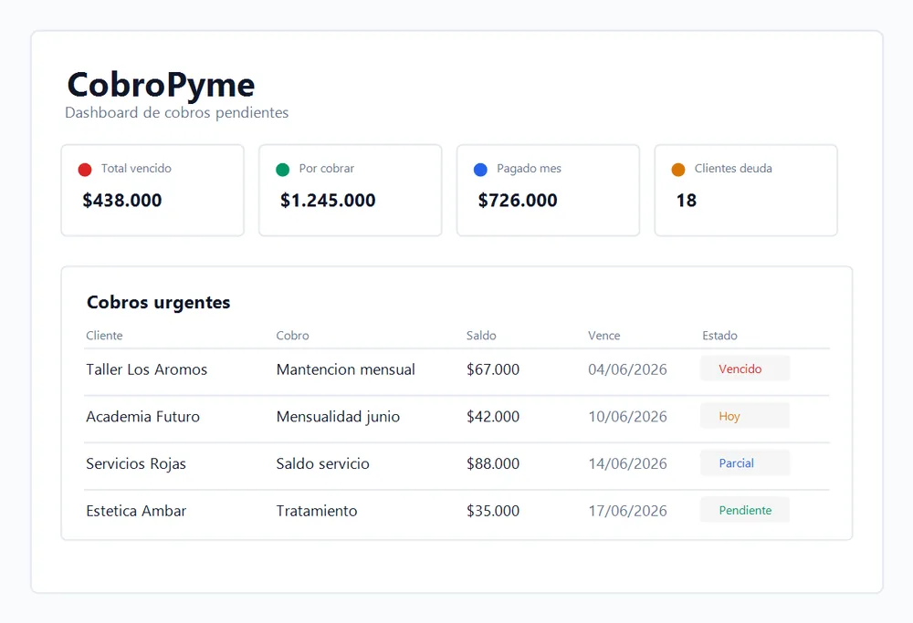The width and height of the screenshot is (913, 623).
Task: Click the Dashboard de cobros pendientes subtitle
Action: click(177, 113)
